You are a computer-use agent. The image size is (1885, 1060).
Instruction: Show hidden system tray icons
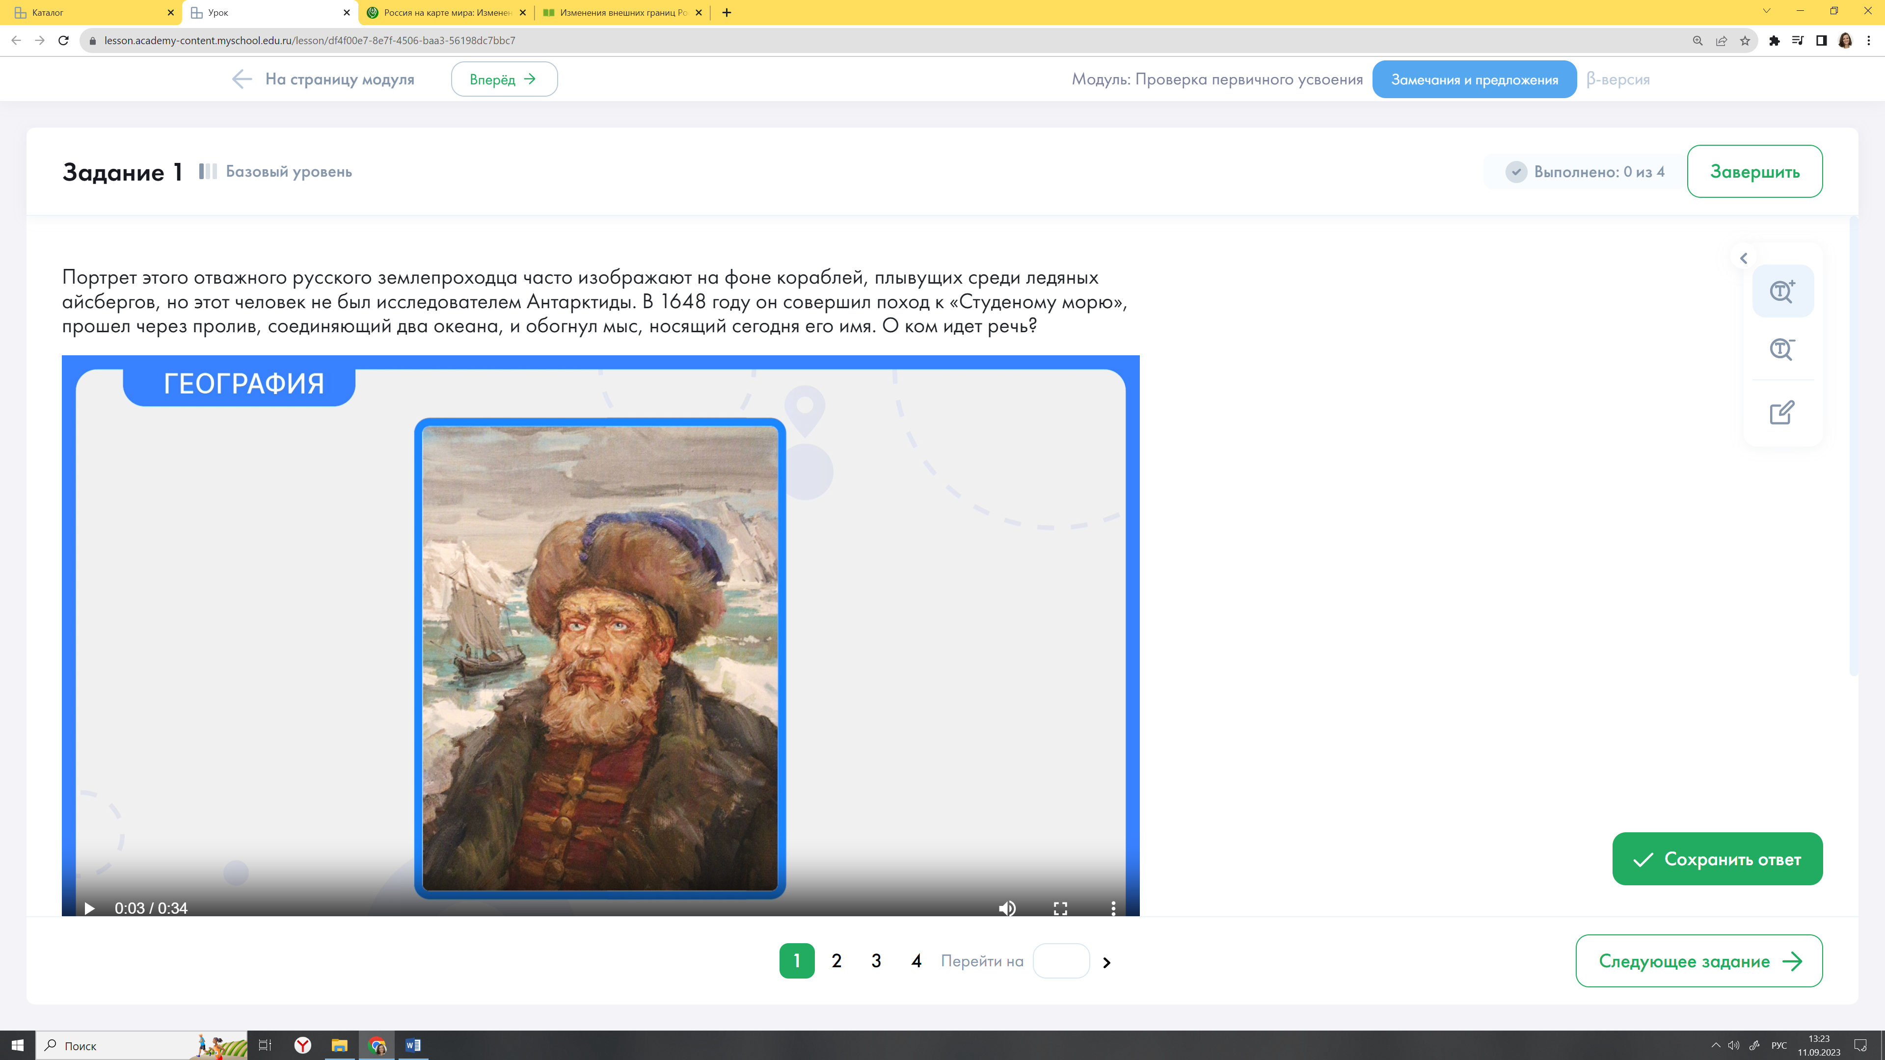pos(1715,1045)
